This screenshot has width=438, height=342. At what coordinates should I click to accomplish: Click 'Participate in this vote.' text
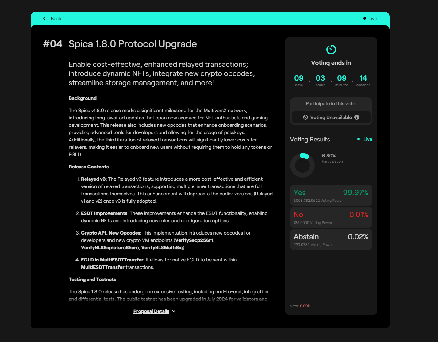point(331,103)
